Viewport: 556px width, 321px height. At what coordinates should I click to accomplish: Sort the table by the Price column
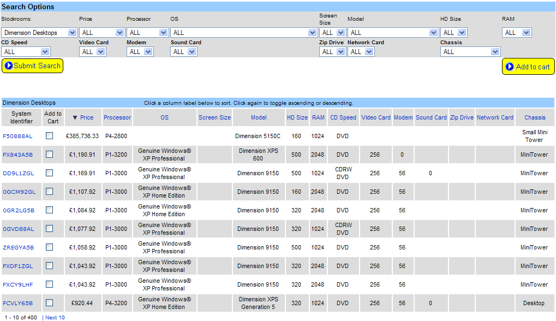pyautogui.click(x=87, y=117)
